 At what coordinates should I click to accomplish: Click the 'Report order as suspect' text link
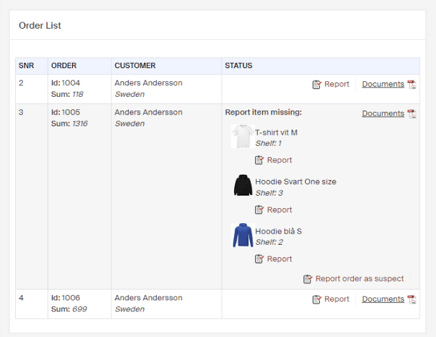point(359,279)
